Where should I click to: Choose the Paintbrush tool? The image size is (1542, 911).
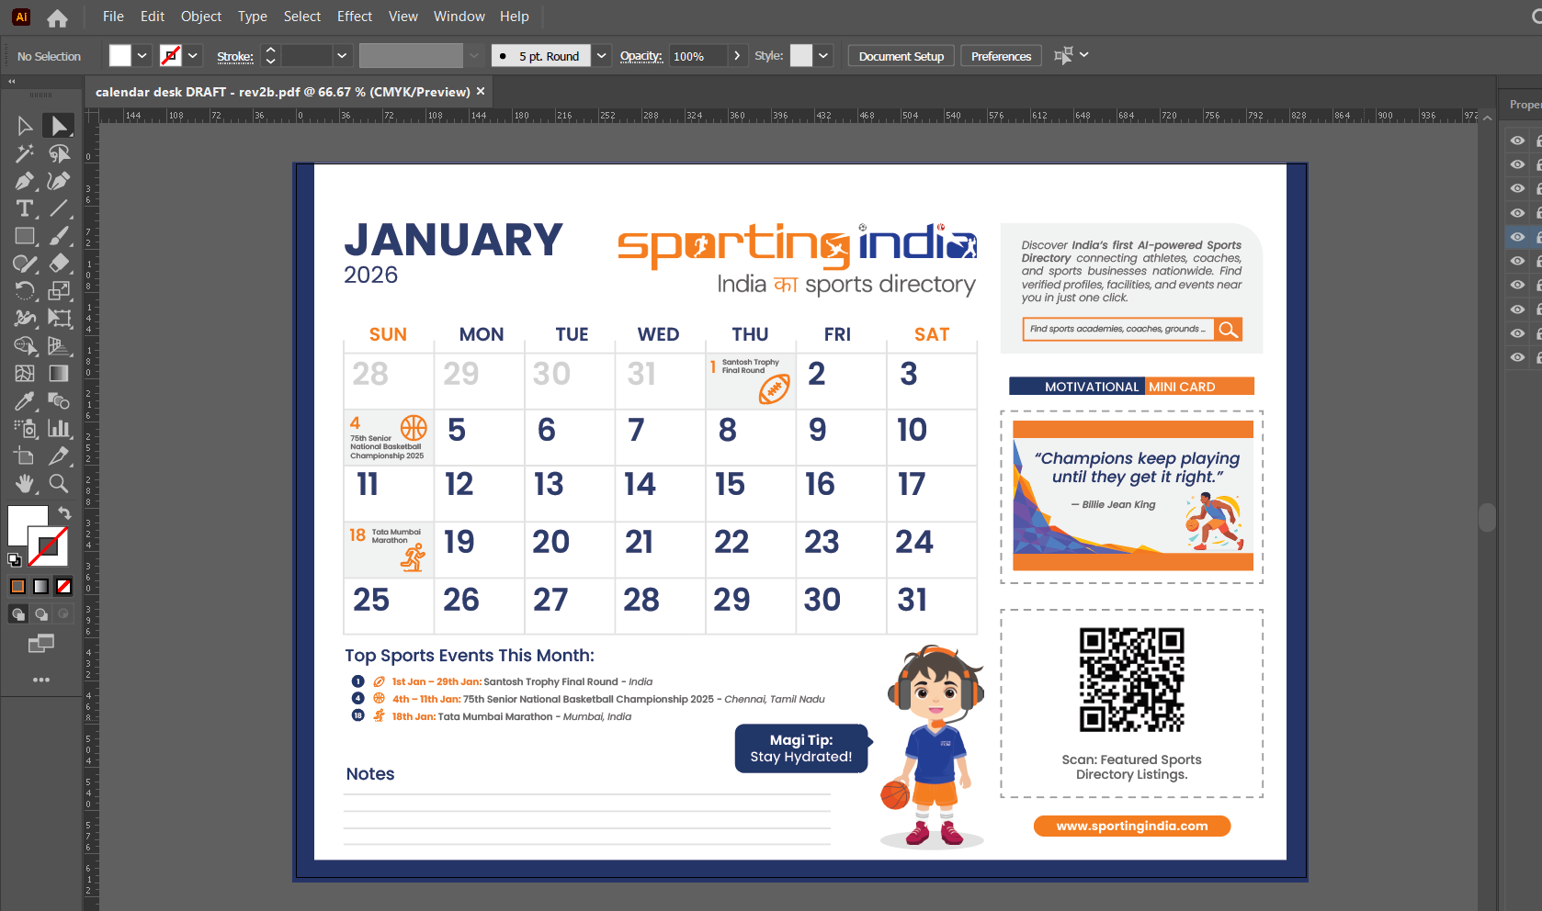[59, 236]
